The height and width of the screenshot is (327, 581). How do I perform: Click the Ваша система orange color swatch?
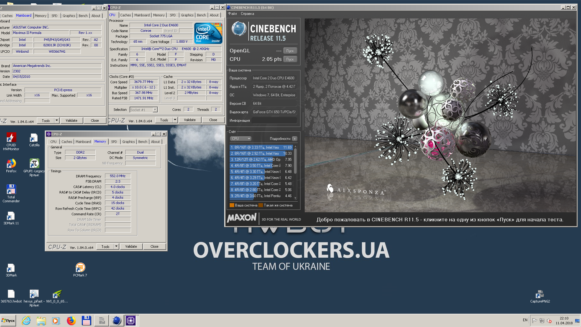(232, 205)
